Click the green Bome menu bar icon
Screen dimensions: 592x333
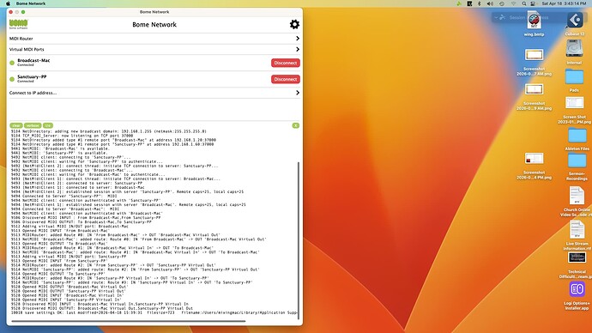[459, 3]
